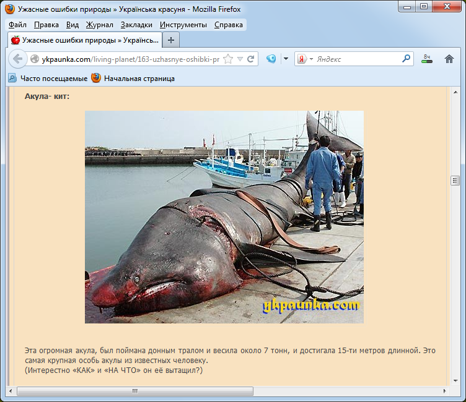Click the Back navigation arrow button
This screenshot has height=402, width=466.
(x=18, y=59)
